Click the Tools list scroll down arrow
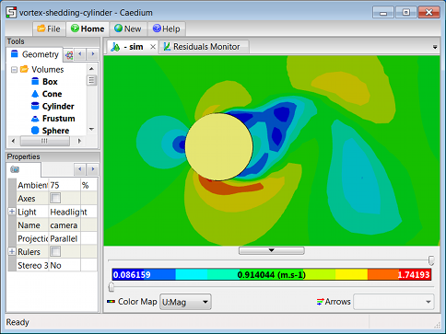Viewport: 446px width, 334px height. [x=91, y=130]
